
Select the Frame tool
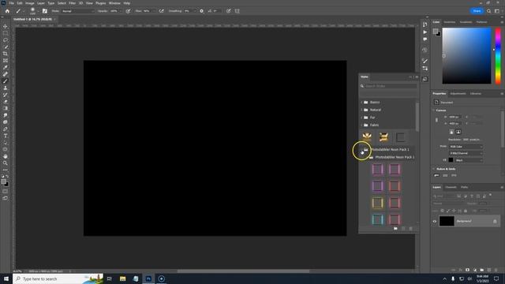pyautogui.click(x=6, y=61)
